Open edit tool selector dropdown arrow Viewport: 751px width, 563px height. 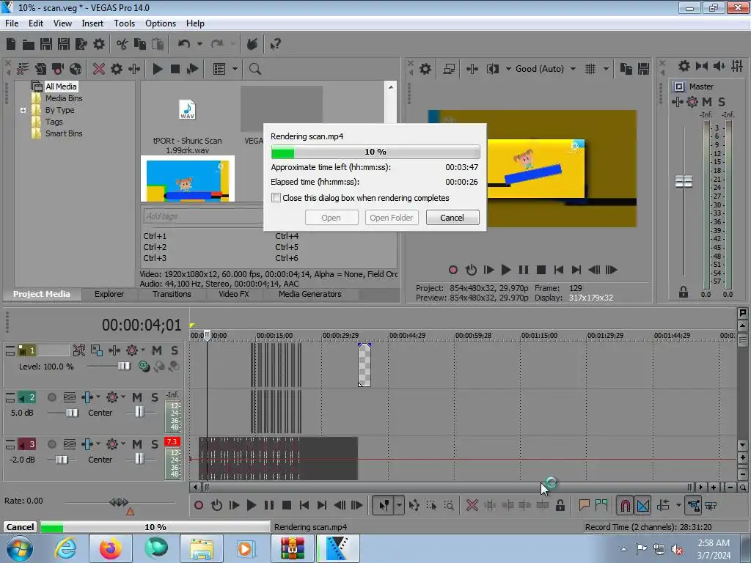[399, 505]
